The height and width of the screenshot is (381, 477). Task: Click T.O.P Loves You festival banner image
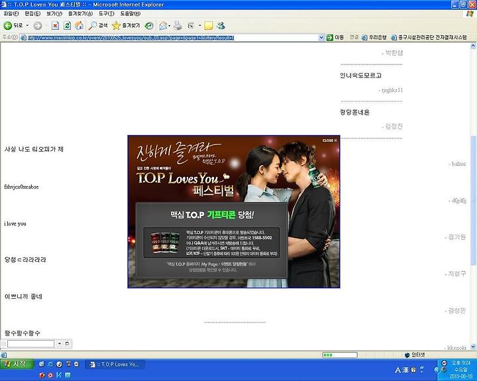pos(234,211)
